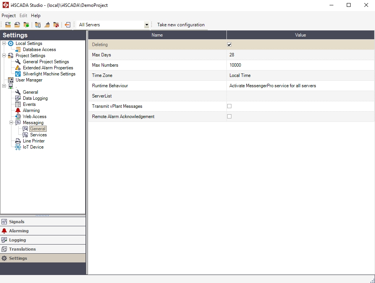Select the Extended Alarm Properties warning icon
Image resolution: width=375 pixels, height=283 pixels.
(18, 68)
